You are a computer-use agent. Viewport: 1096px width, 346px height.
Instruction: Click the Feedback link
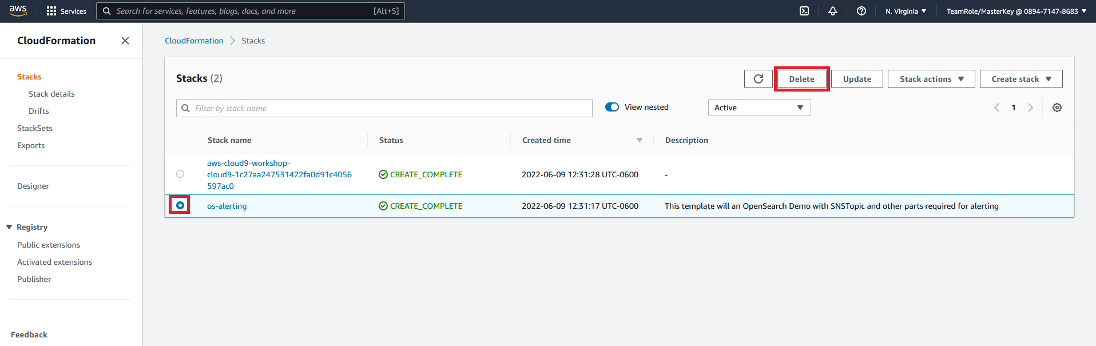tap(29, 335)
